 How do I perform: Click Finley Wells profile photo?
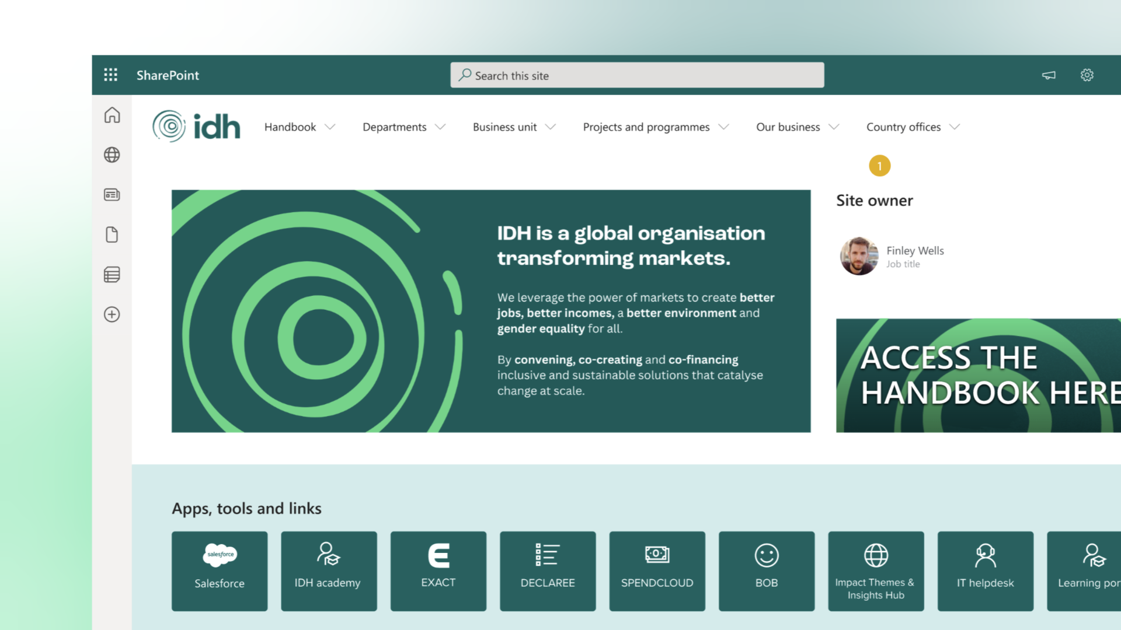click(x=859, y=256)
